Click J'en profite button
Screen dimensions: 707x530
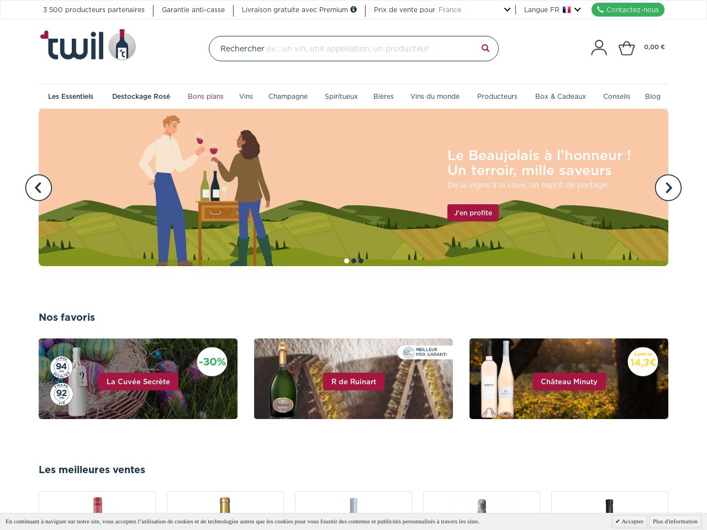473,213
